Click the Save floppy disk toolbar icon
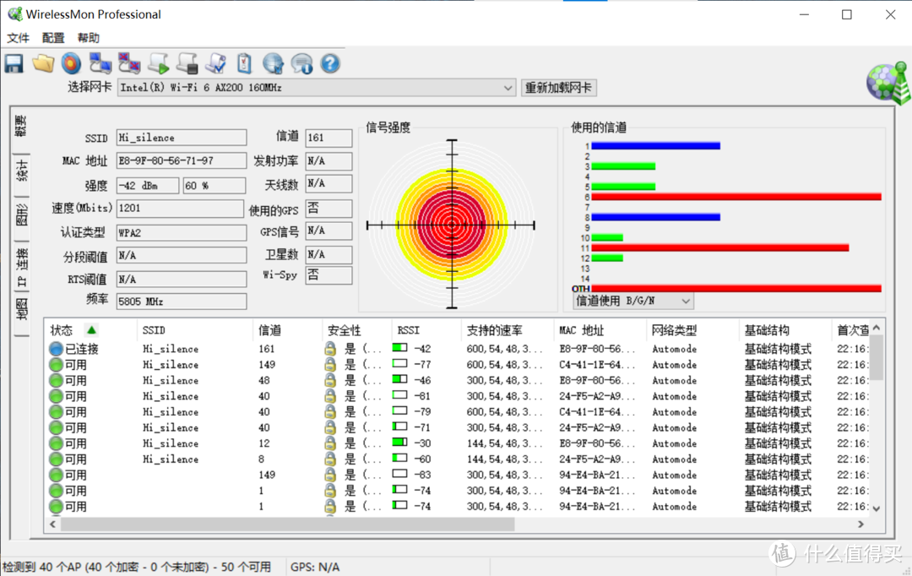Viewport: 912px width, 576px height. point(14,63)
